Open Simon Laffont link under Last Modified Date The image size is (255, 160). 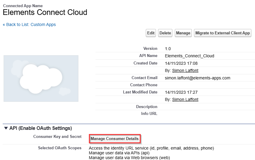pyautogui.click(x=185, y=99)
